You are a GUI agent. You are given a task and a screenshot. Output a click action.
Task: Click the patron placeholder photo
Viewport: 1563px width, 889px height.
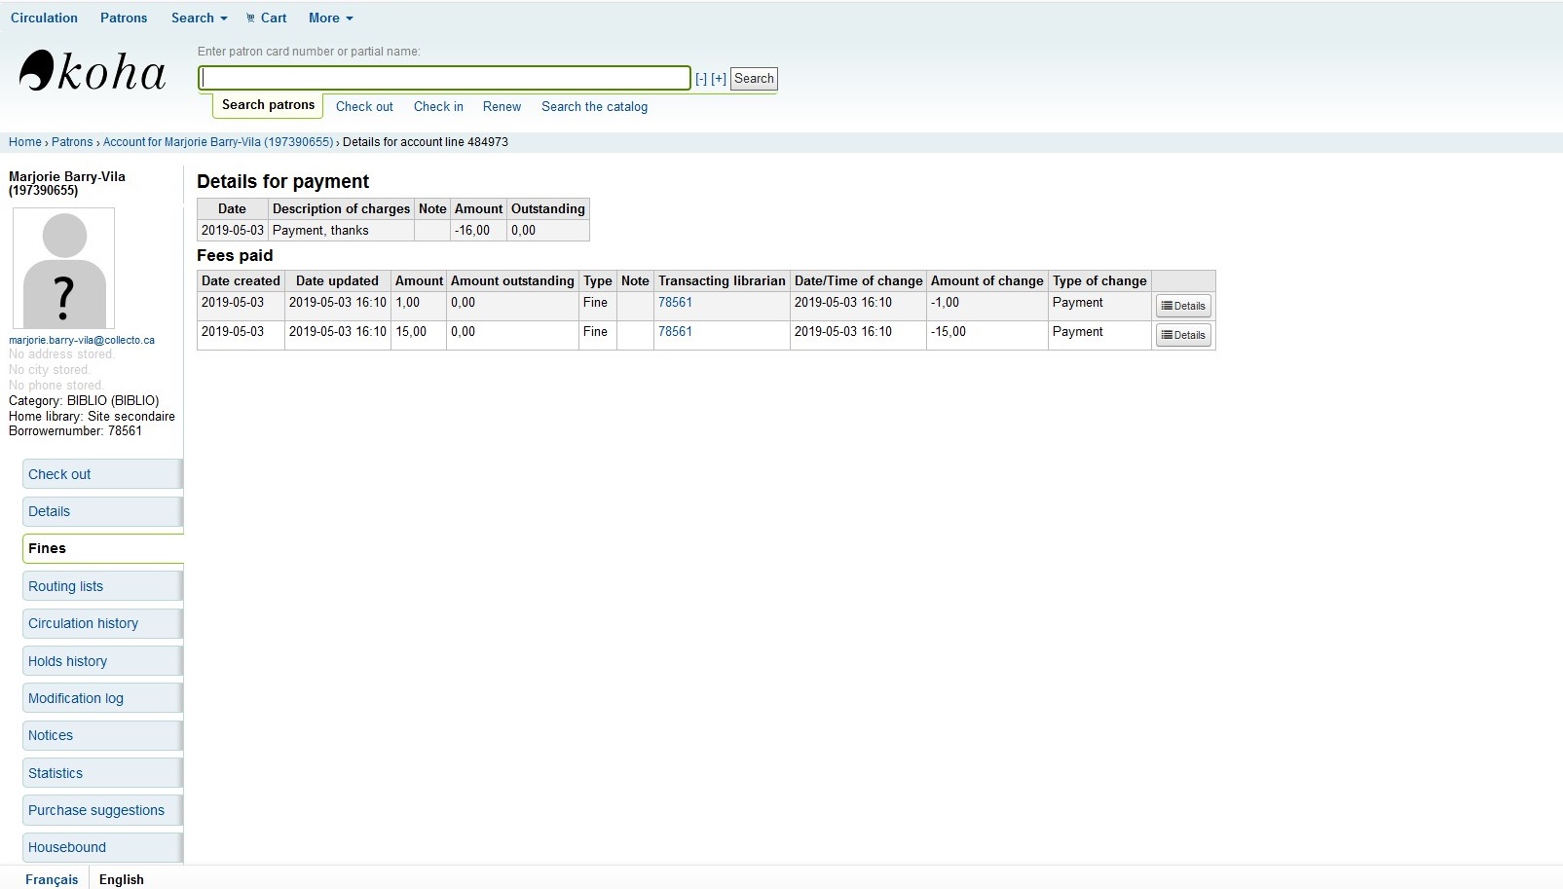(63, 268)
